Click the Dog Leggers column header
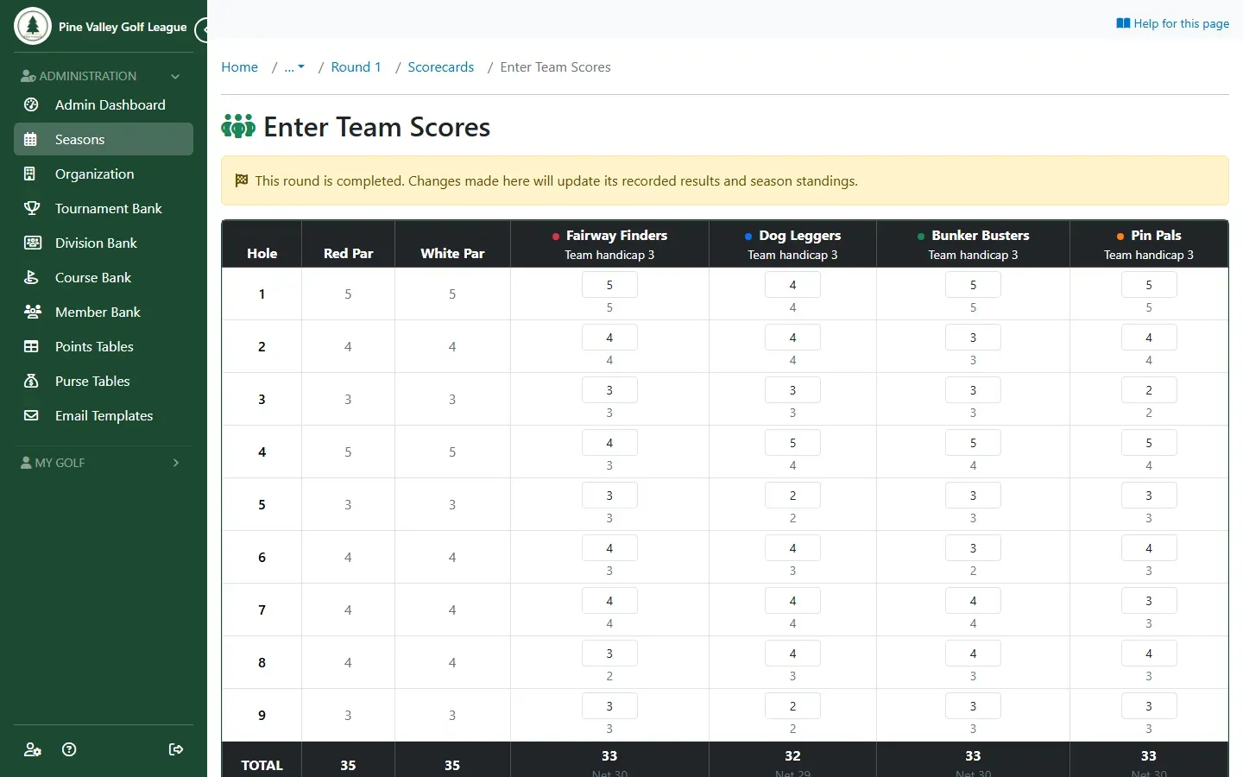Screen dimensions: 1243x777 [792, 244]
